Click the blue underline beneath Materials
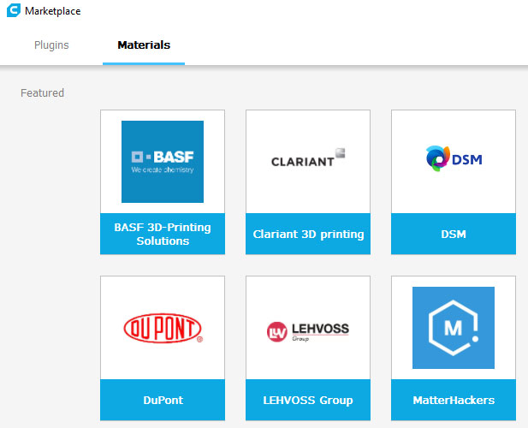The width and height of the screenshot is (528, 428). click(144, 63)
